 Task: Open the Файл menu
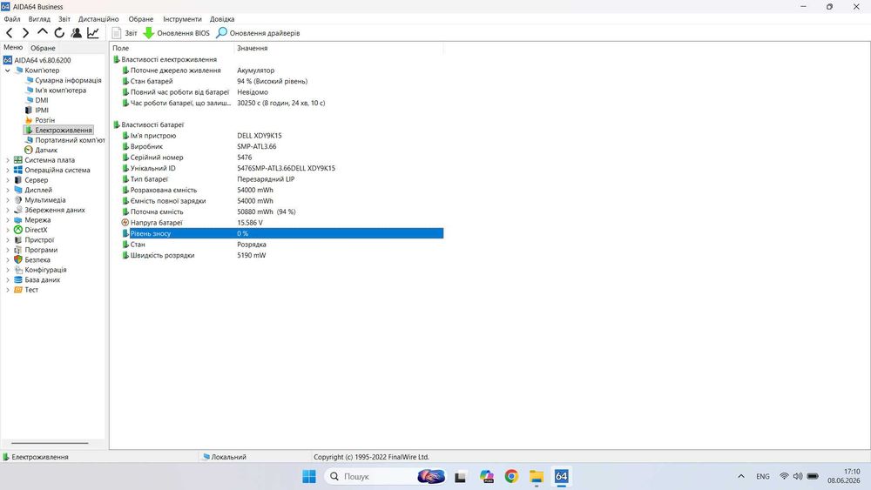[x=11, y=19]
